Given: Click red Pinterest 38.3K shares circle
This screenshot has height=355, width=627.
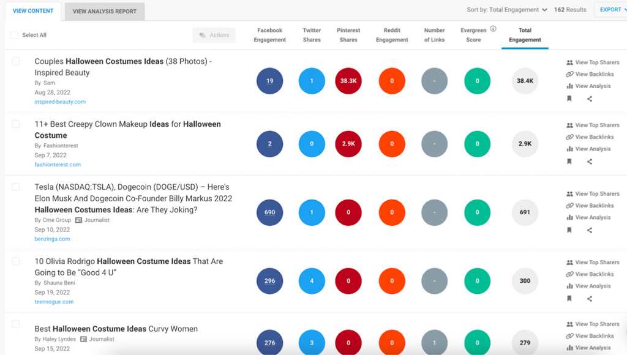Looking at the screenshot, I should pos(348,81).
